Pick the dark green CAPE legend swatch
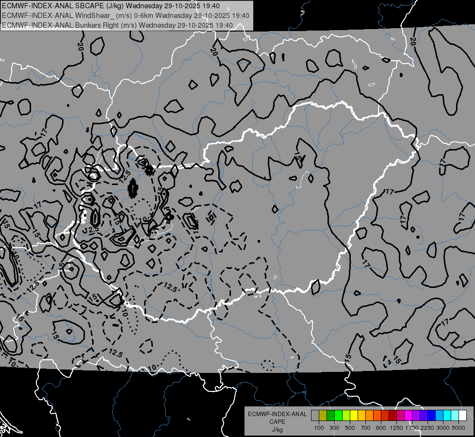 tap(330, 415)
